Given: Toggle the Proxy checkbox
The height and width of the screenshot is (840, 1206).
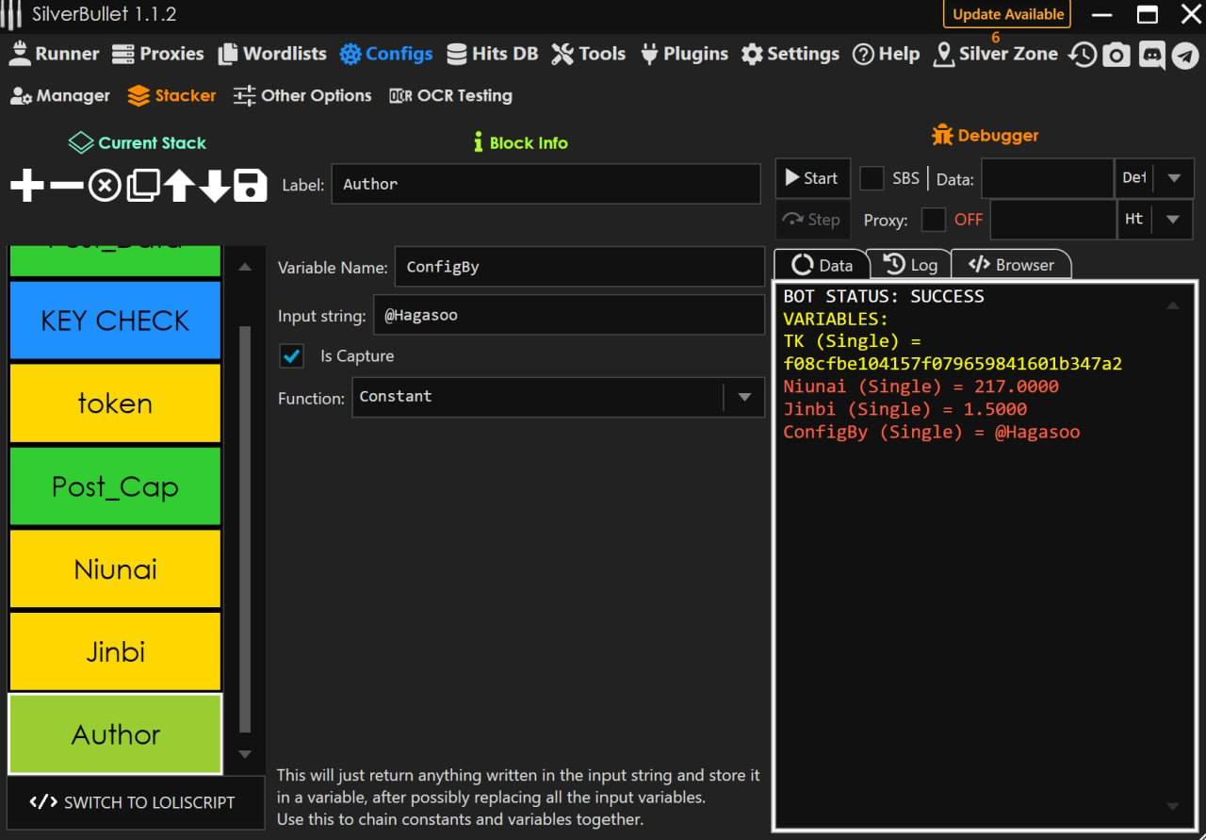Looking at the screenshot, I should coord(933,220).
